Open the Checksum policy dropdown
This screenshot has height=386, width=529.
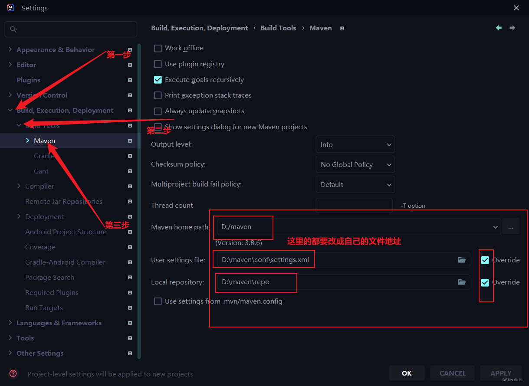tap(355, 164)
